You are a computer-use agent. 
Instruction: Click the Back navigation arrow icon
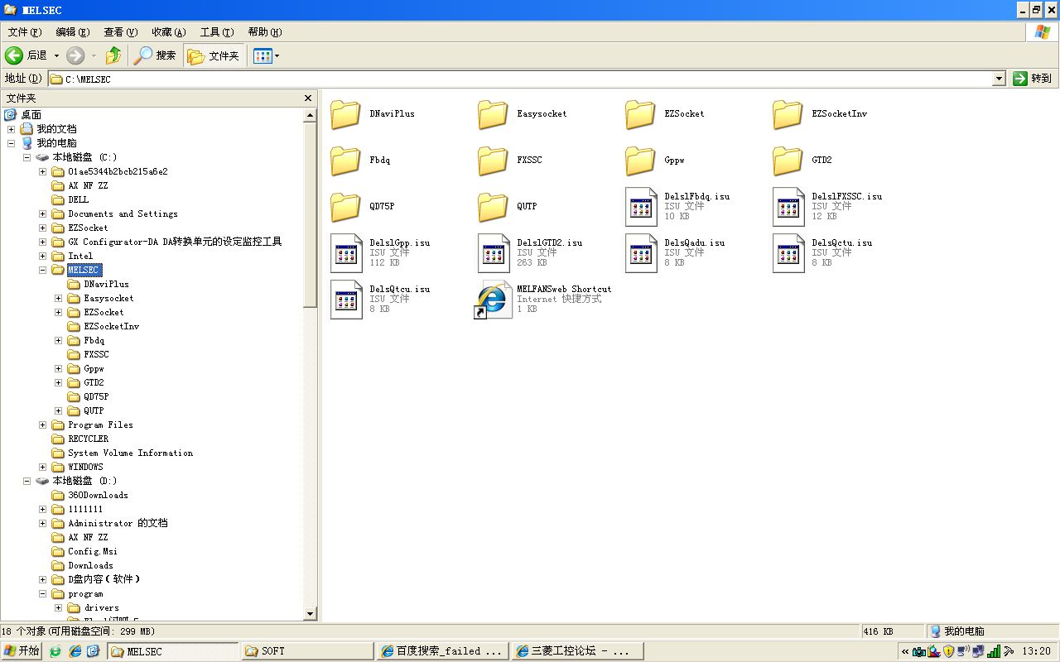14,55
